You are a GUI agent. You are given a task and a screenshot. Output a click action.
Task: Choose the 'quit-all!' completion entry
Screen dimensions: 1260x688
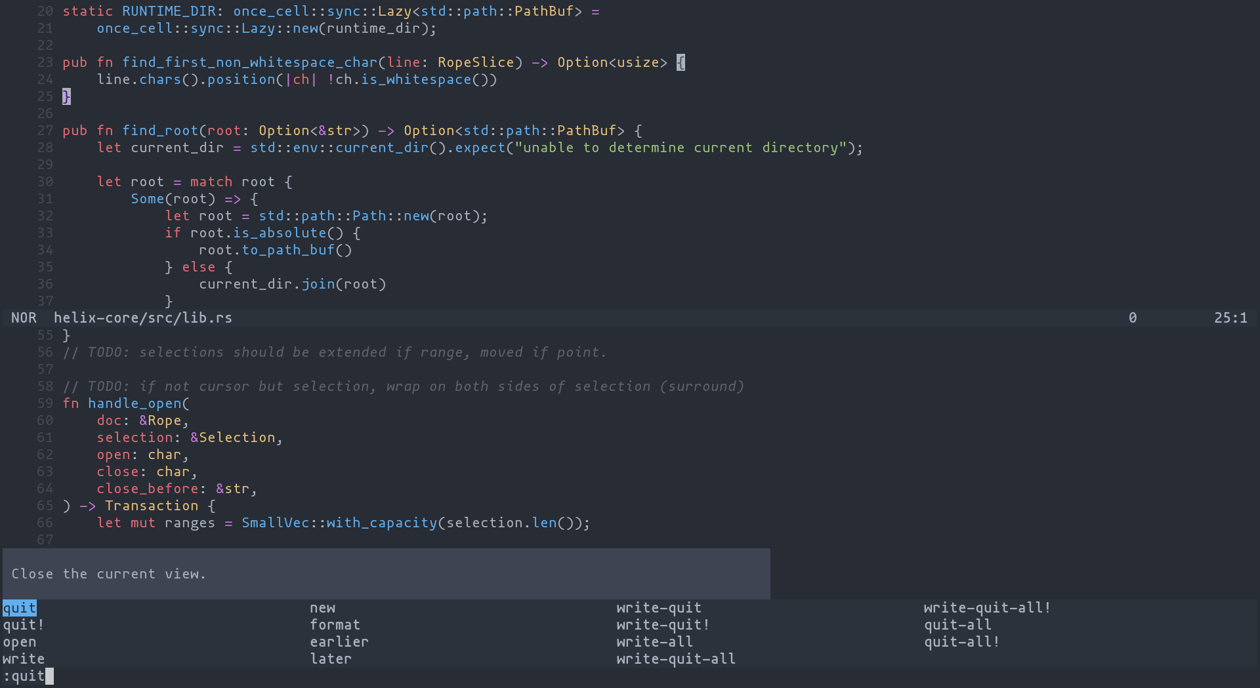point(961,642)
